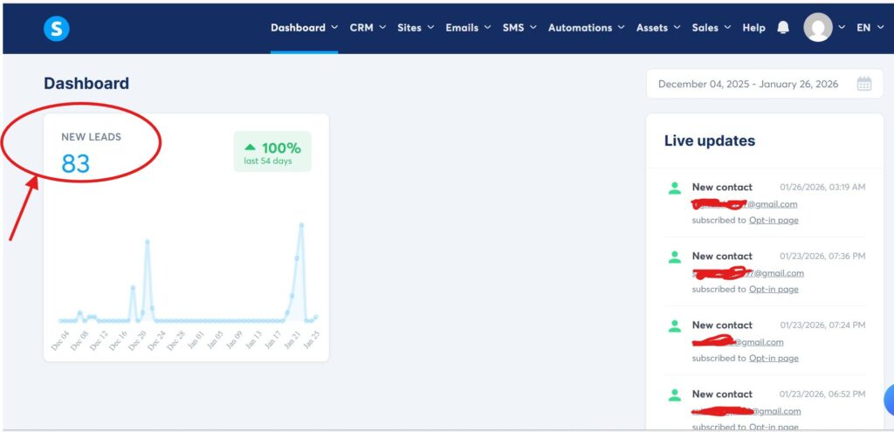The width and height of the screenshot is (894, 432).
Task: Click the 100% growth badge on New Leads
Action: pos(272,152)
